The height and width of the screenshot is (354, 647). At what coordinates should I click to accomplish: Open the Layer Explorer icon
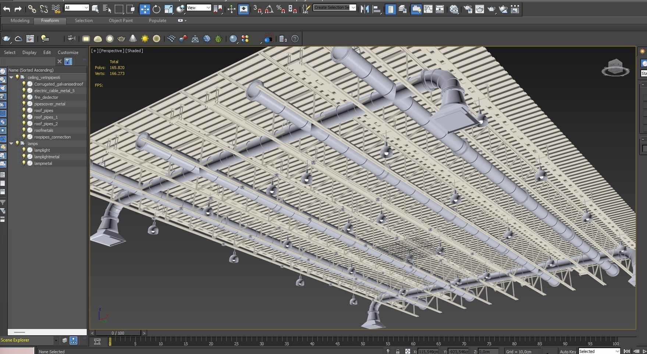pyautogui.click(x=402, y=9)
